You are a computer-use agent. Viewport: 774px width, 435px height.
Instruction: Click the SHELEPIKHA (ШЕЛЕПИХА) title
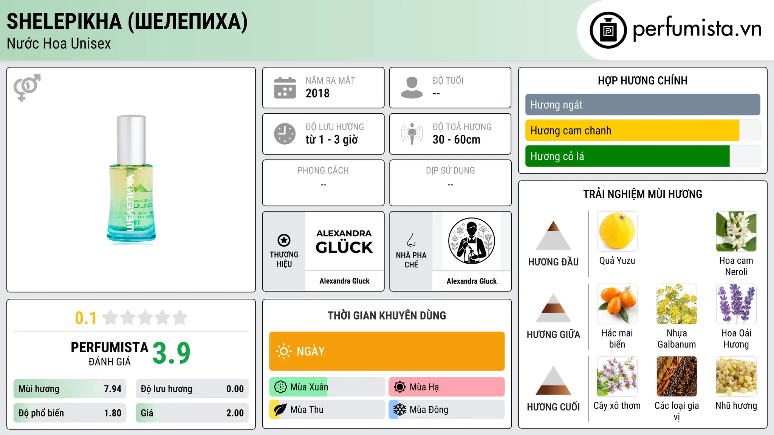tap(127, 21)
